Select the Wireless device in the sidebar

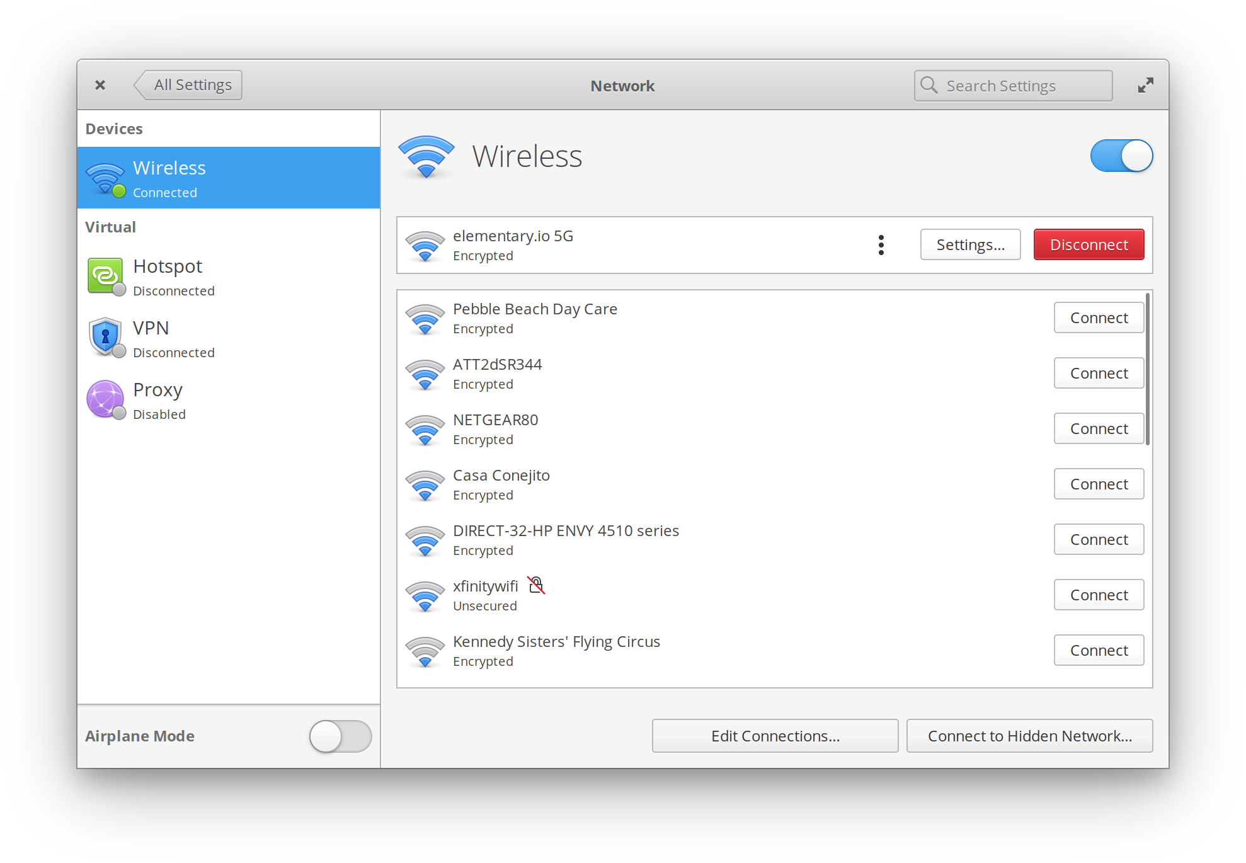click(x=229, y=178)
